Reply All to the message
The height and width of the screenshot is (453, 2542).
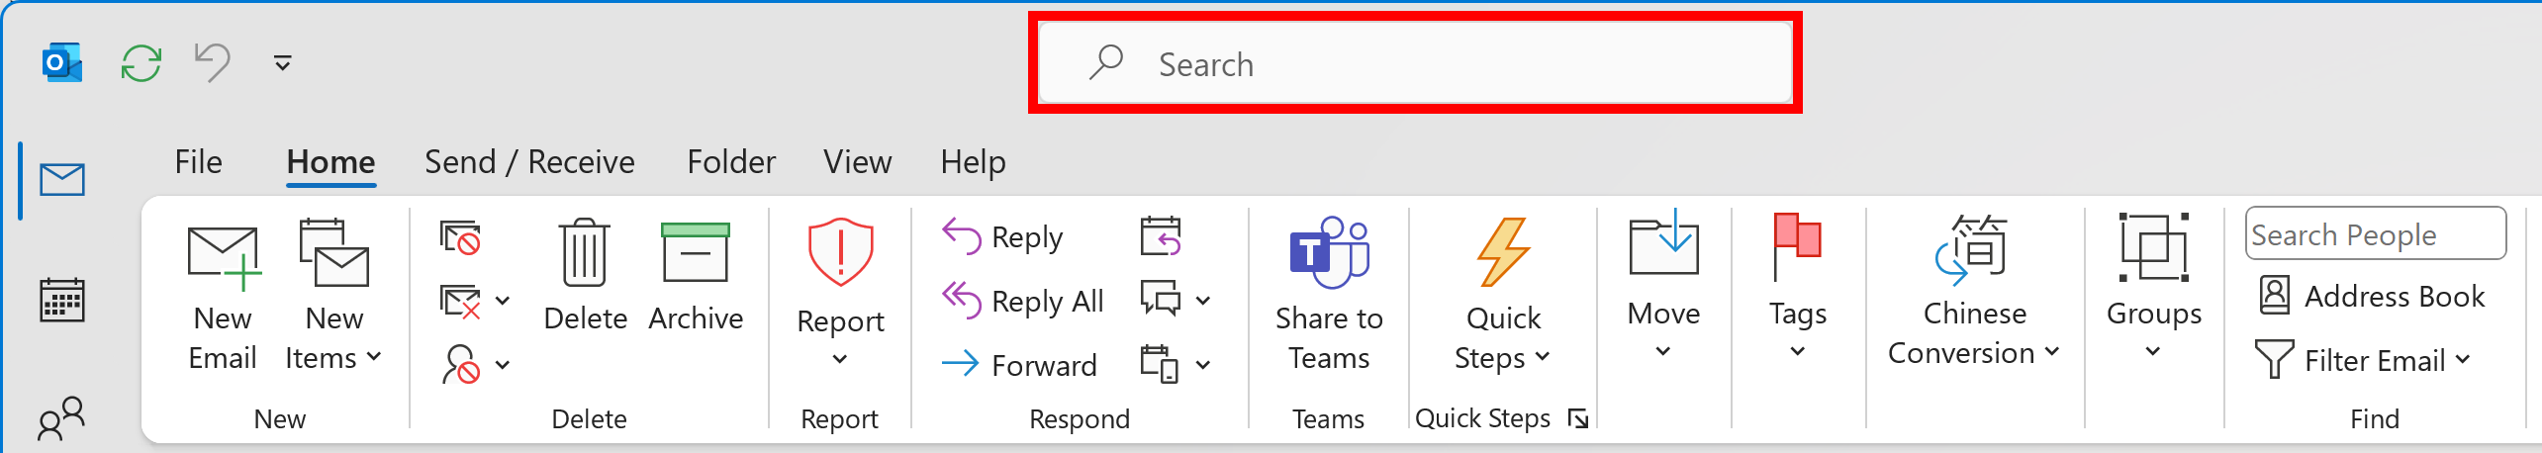tap(1023, 301)
